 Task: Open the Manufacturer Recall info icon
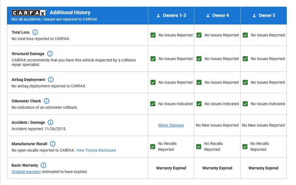53,144
